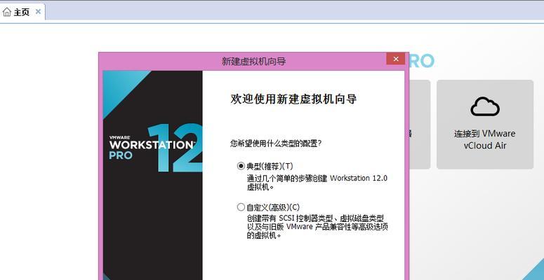The width and height of the screenshot is (544, 280).
Task: Click the 您希望使用什么类型的配置? text
Action: (x=276, y=143)
